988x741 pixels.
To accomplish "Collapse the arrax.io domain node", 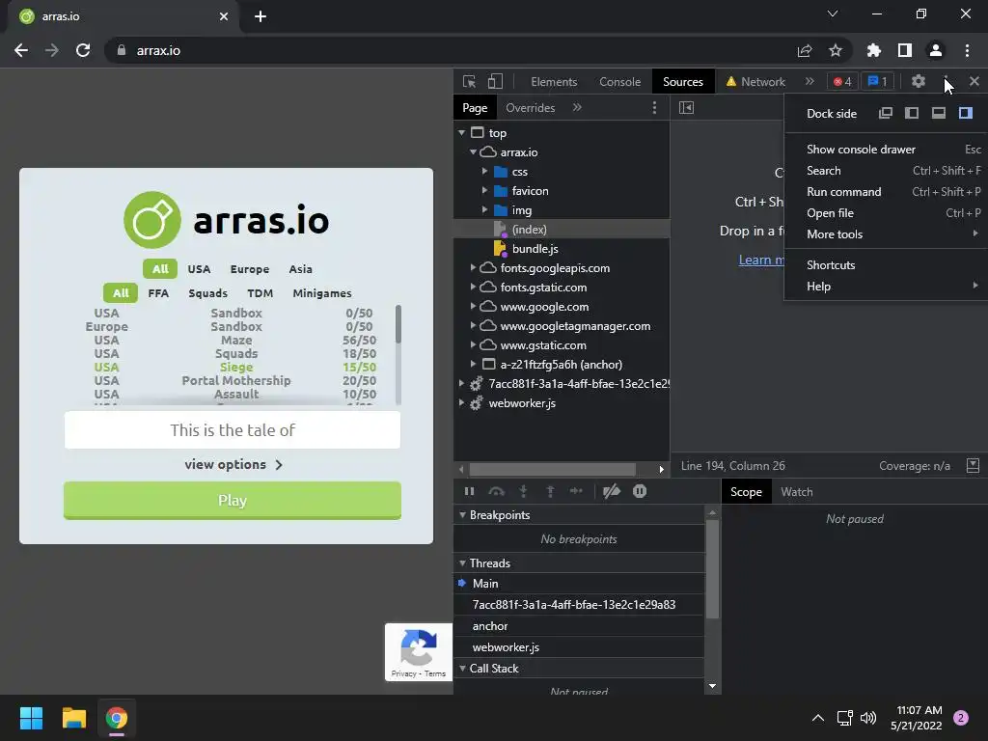I will (x=473, y=152).
